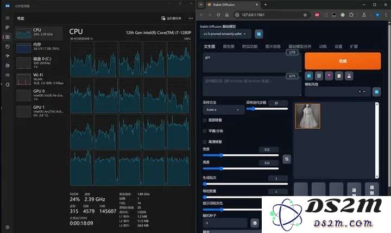Open v1-5-pruned-emaonly checkpoint dropdown

point(225,34)
